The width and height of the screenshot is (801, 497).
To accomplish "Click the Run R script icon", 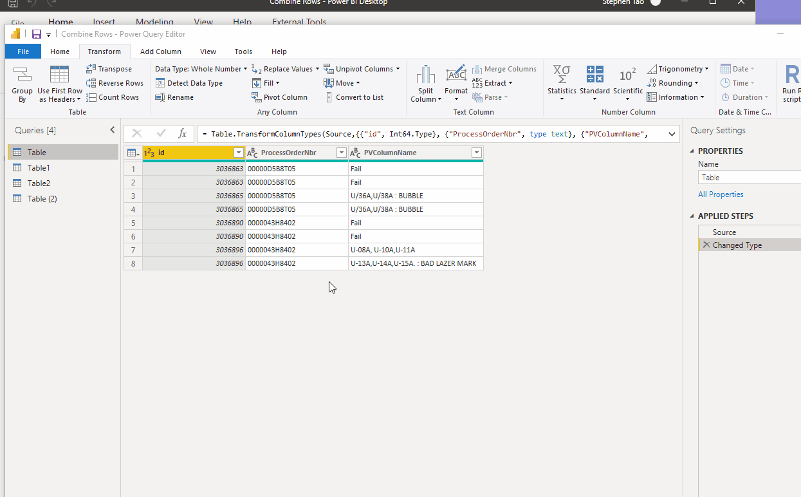I will point(791,75).
